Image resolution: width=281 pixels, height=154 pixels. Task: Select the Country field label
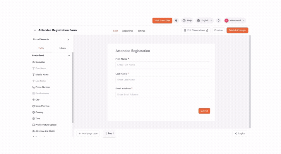39,112
